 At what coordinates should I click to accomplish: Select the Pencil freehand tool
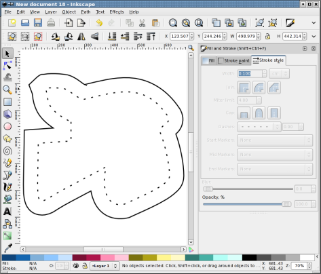[7, 163]
